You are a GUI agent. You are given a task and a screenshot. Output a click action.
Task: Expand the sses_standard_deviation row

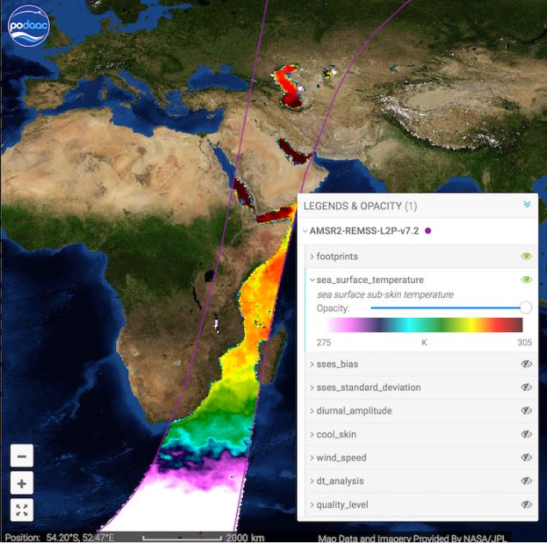click(312, 387)
